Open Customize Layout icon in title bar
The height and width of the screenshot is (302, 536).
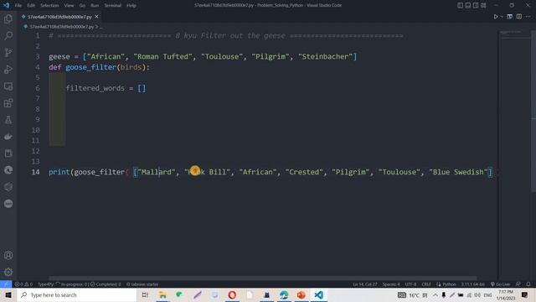pos(483,5)
